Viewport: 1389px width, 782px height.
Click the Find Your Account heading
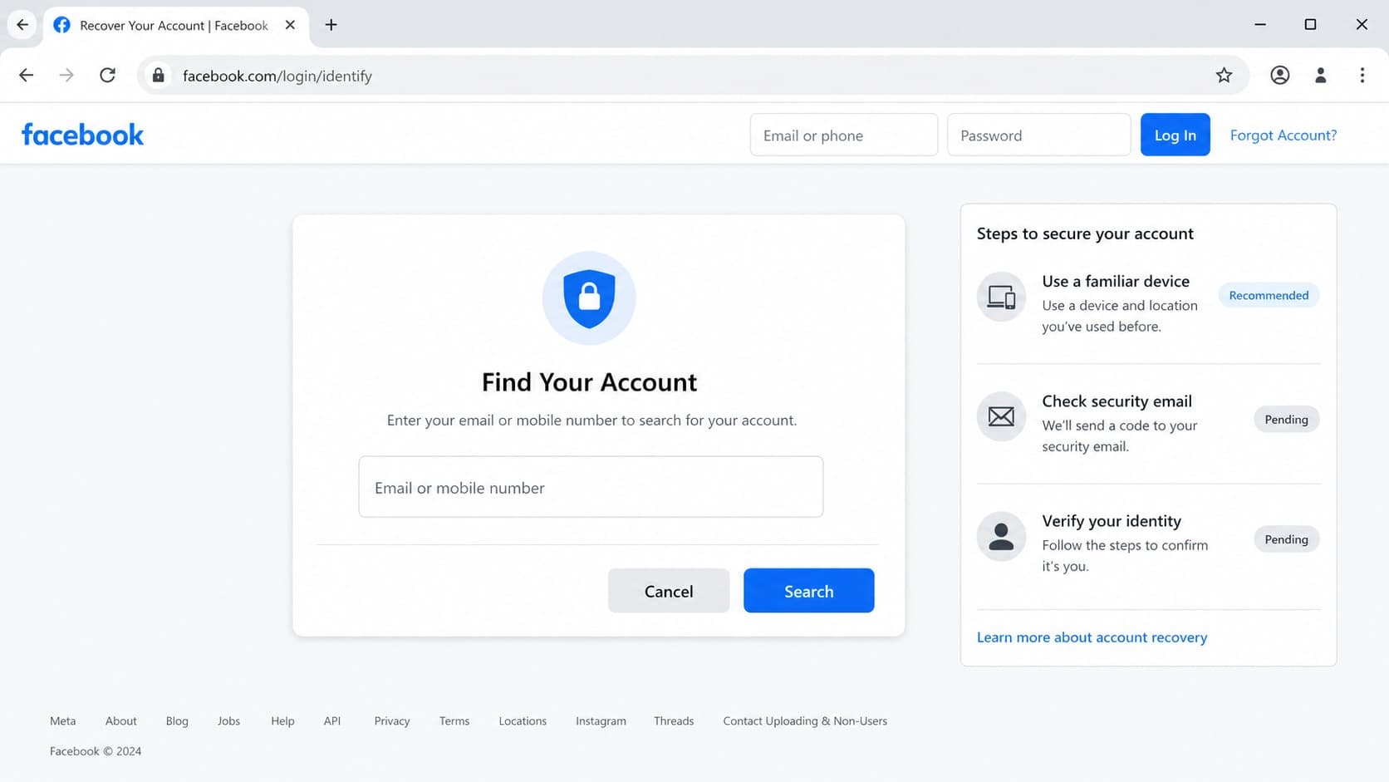click(x=589, y=382)
